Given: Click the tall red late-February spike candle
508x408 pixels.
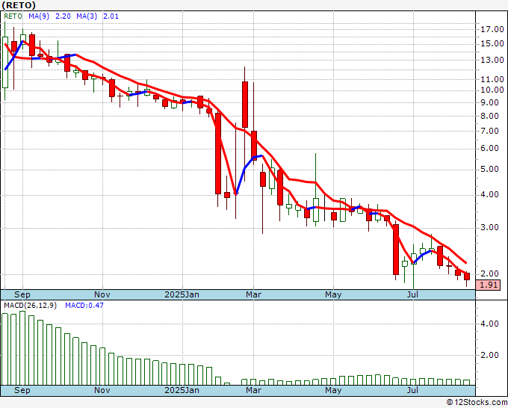Looking at the screenshot, I should pos(245,105).
